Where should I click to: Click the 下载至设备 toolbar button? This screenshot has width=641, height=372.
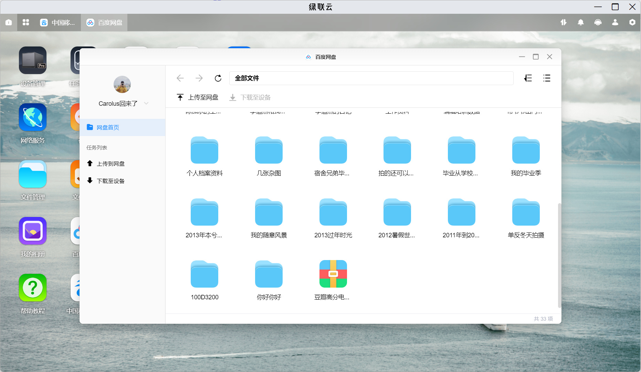pyautogui.click(x=250, y=97)
